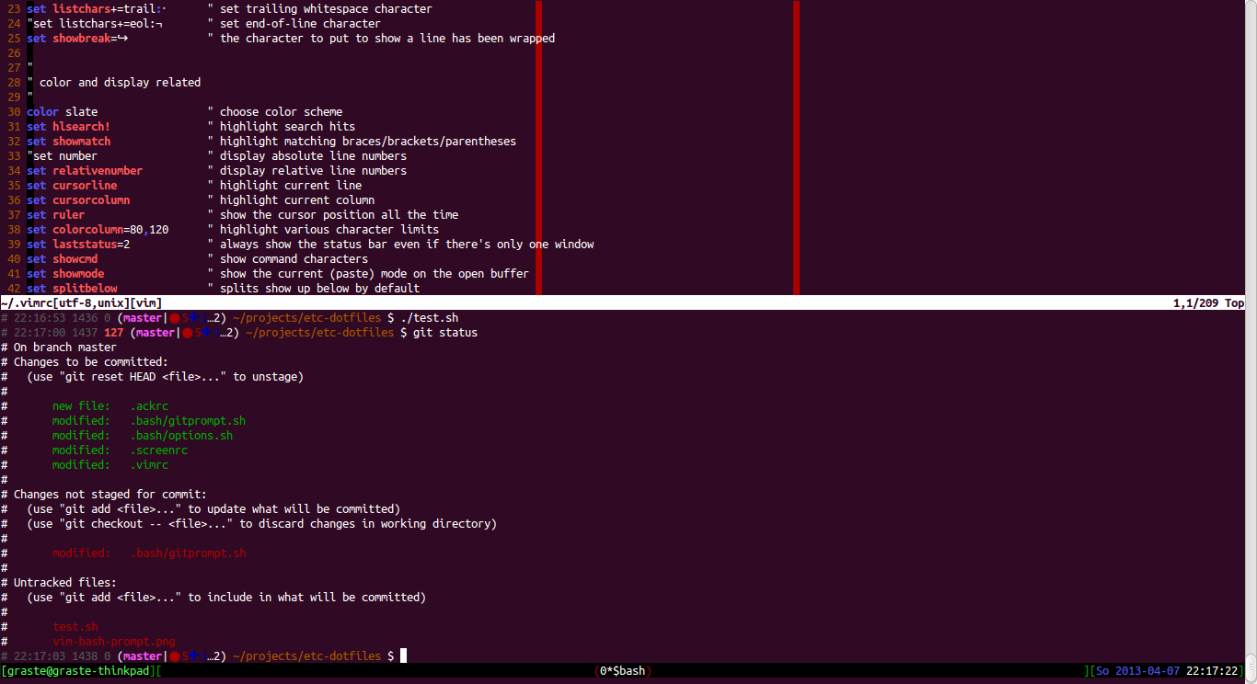Click the clock 22:17:22 in the status bar
The width and height of the screenshot is (1257, 684).
pyautogui.click(x=1212, y=670)
